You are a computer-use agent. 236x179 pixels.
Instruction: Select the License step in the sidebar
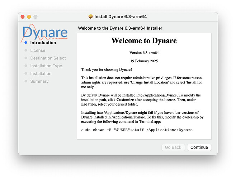click(38, 50)
